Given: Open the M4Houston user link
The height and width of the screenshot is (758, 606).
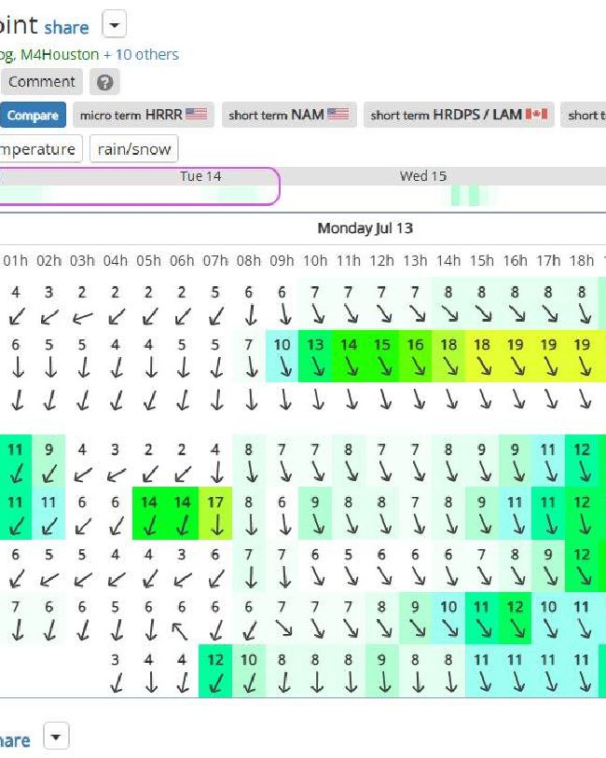Looking at the screenshot, I should [60, 54].
